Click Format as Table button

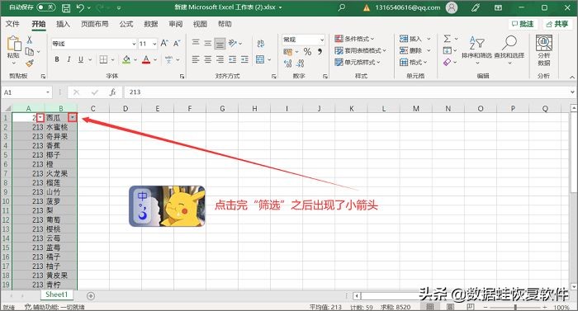360,50
